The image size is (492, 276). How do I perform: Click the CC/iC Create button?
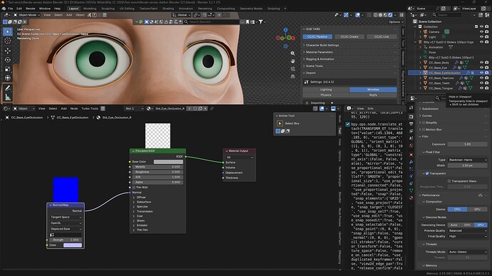coord(349,37)
